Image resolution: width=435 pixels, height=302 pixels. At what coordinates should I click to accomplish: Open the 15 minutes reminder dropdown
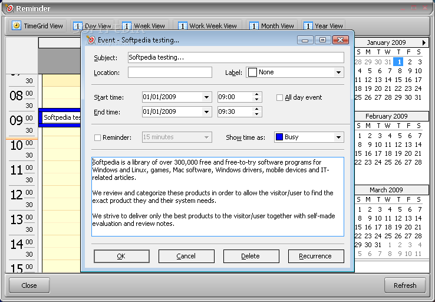point(206,137)
